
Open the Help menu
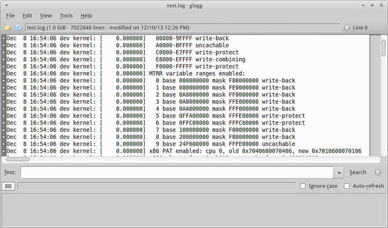[86, 16]
